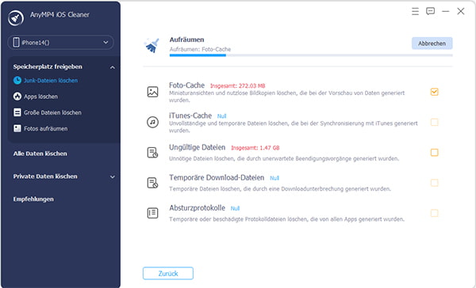
Task: Open Private Daten löschen section label
Action: [x=45, y=176]
